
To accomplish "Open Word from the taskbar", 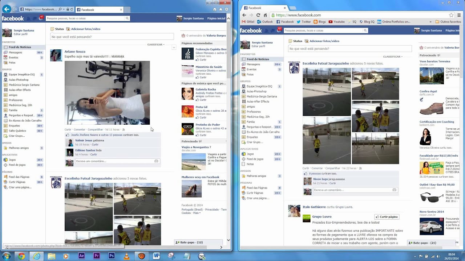I will [157, 256].
